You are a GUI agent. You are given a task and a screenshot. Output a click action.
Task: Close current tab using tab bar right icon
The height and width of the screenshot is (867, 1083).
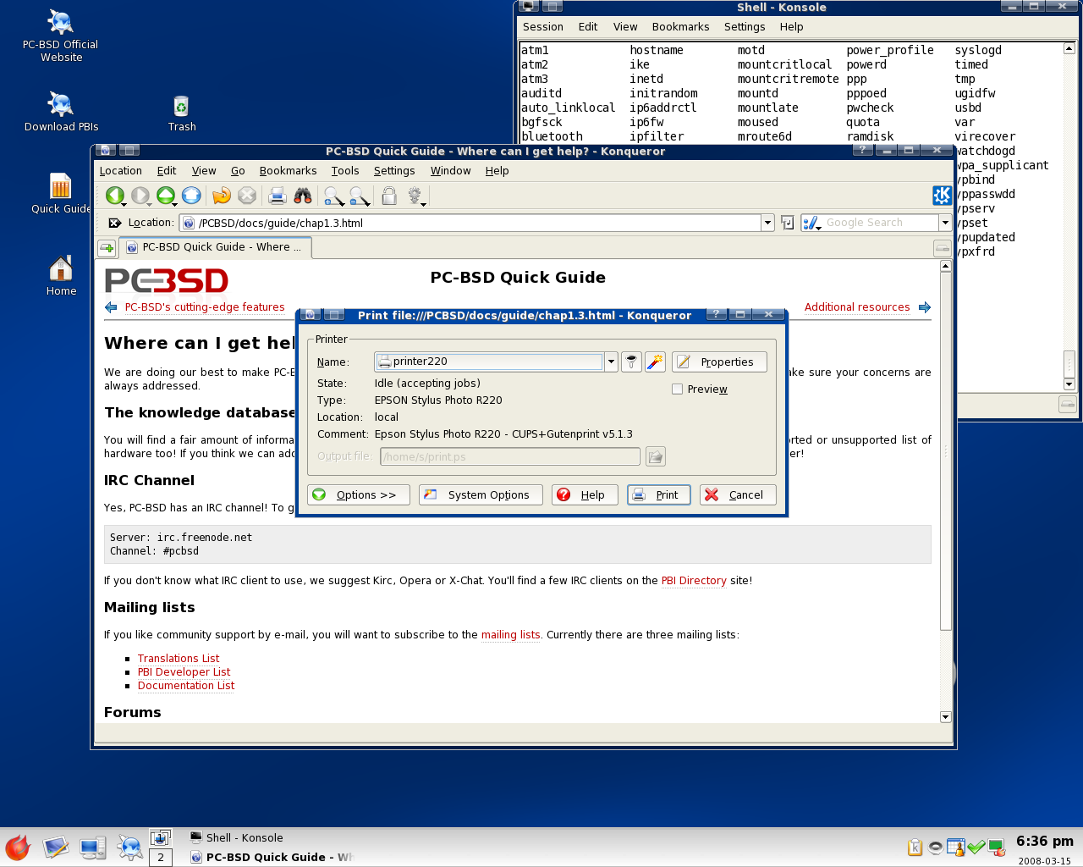tap(942, 248)
